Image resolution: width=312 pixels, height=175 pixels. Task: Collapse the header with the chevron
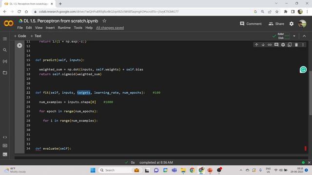pyautogui.click(x=304, y=36)
